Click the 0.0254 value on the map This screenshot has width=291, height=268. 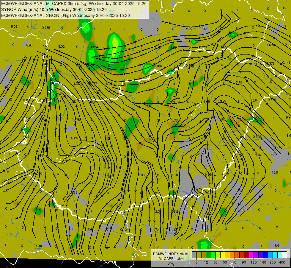93,47
